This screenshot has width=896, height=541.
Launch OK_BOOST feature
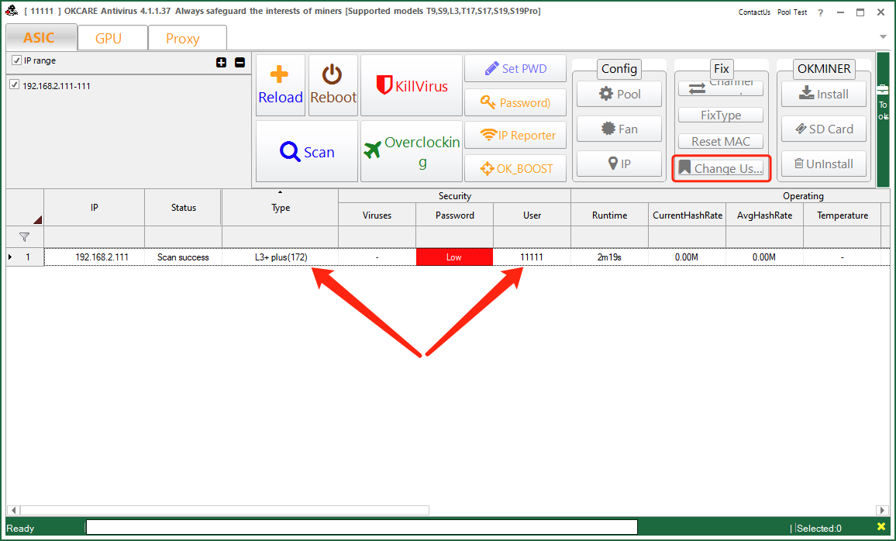point(515,168)
